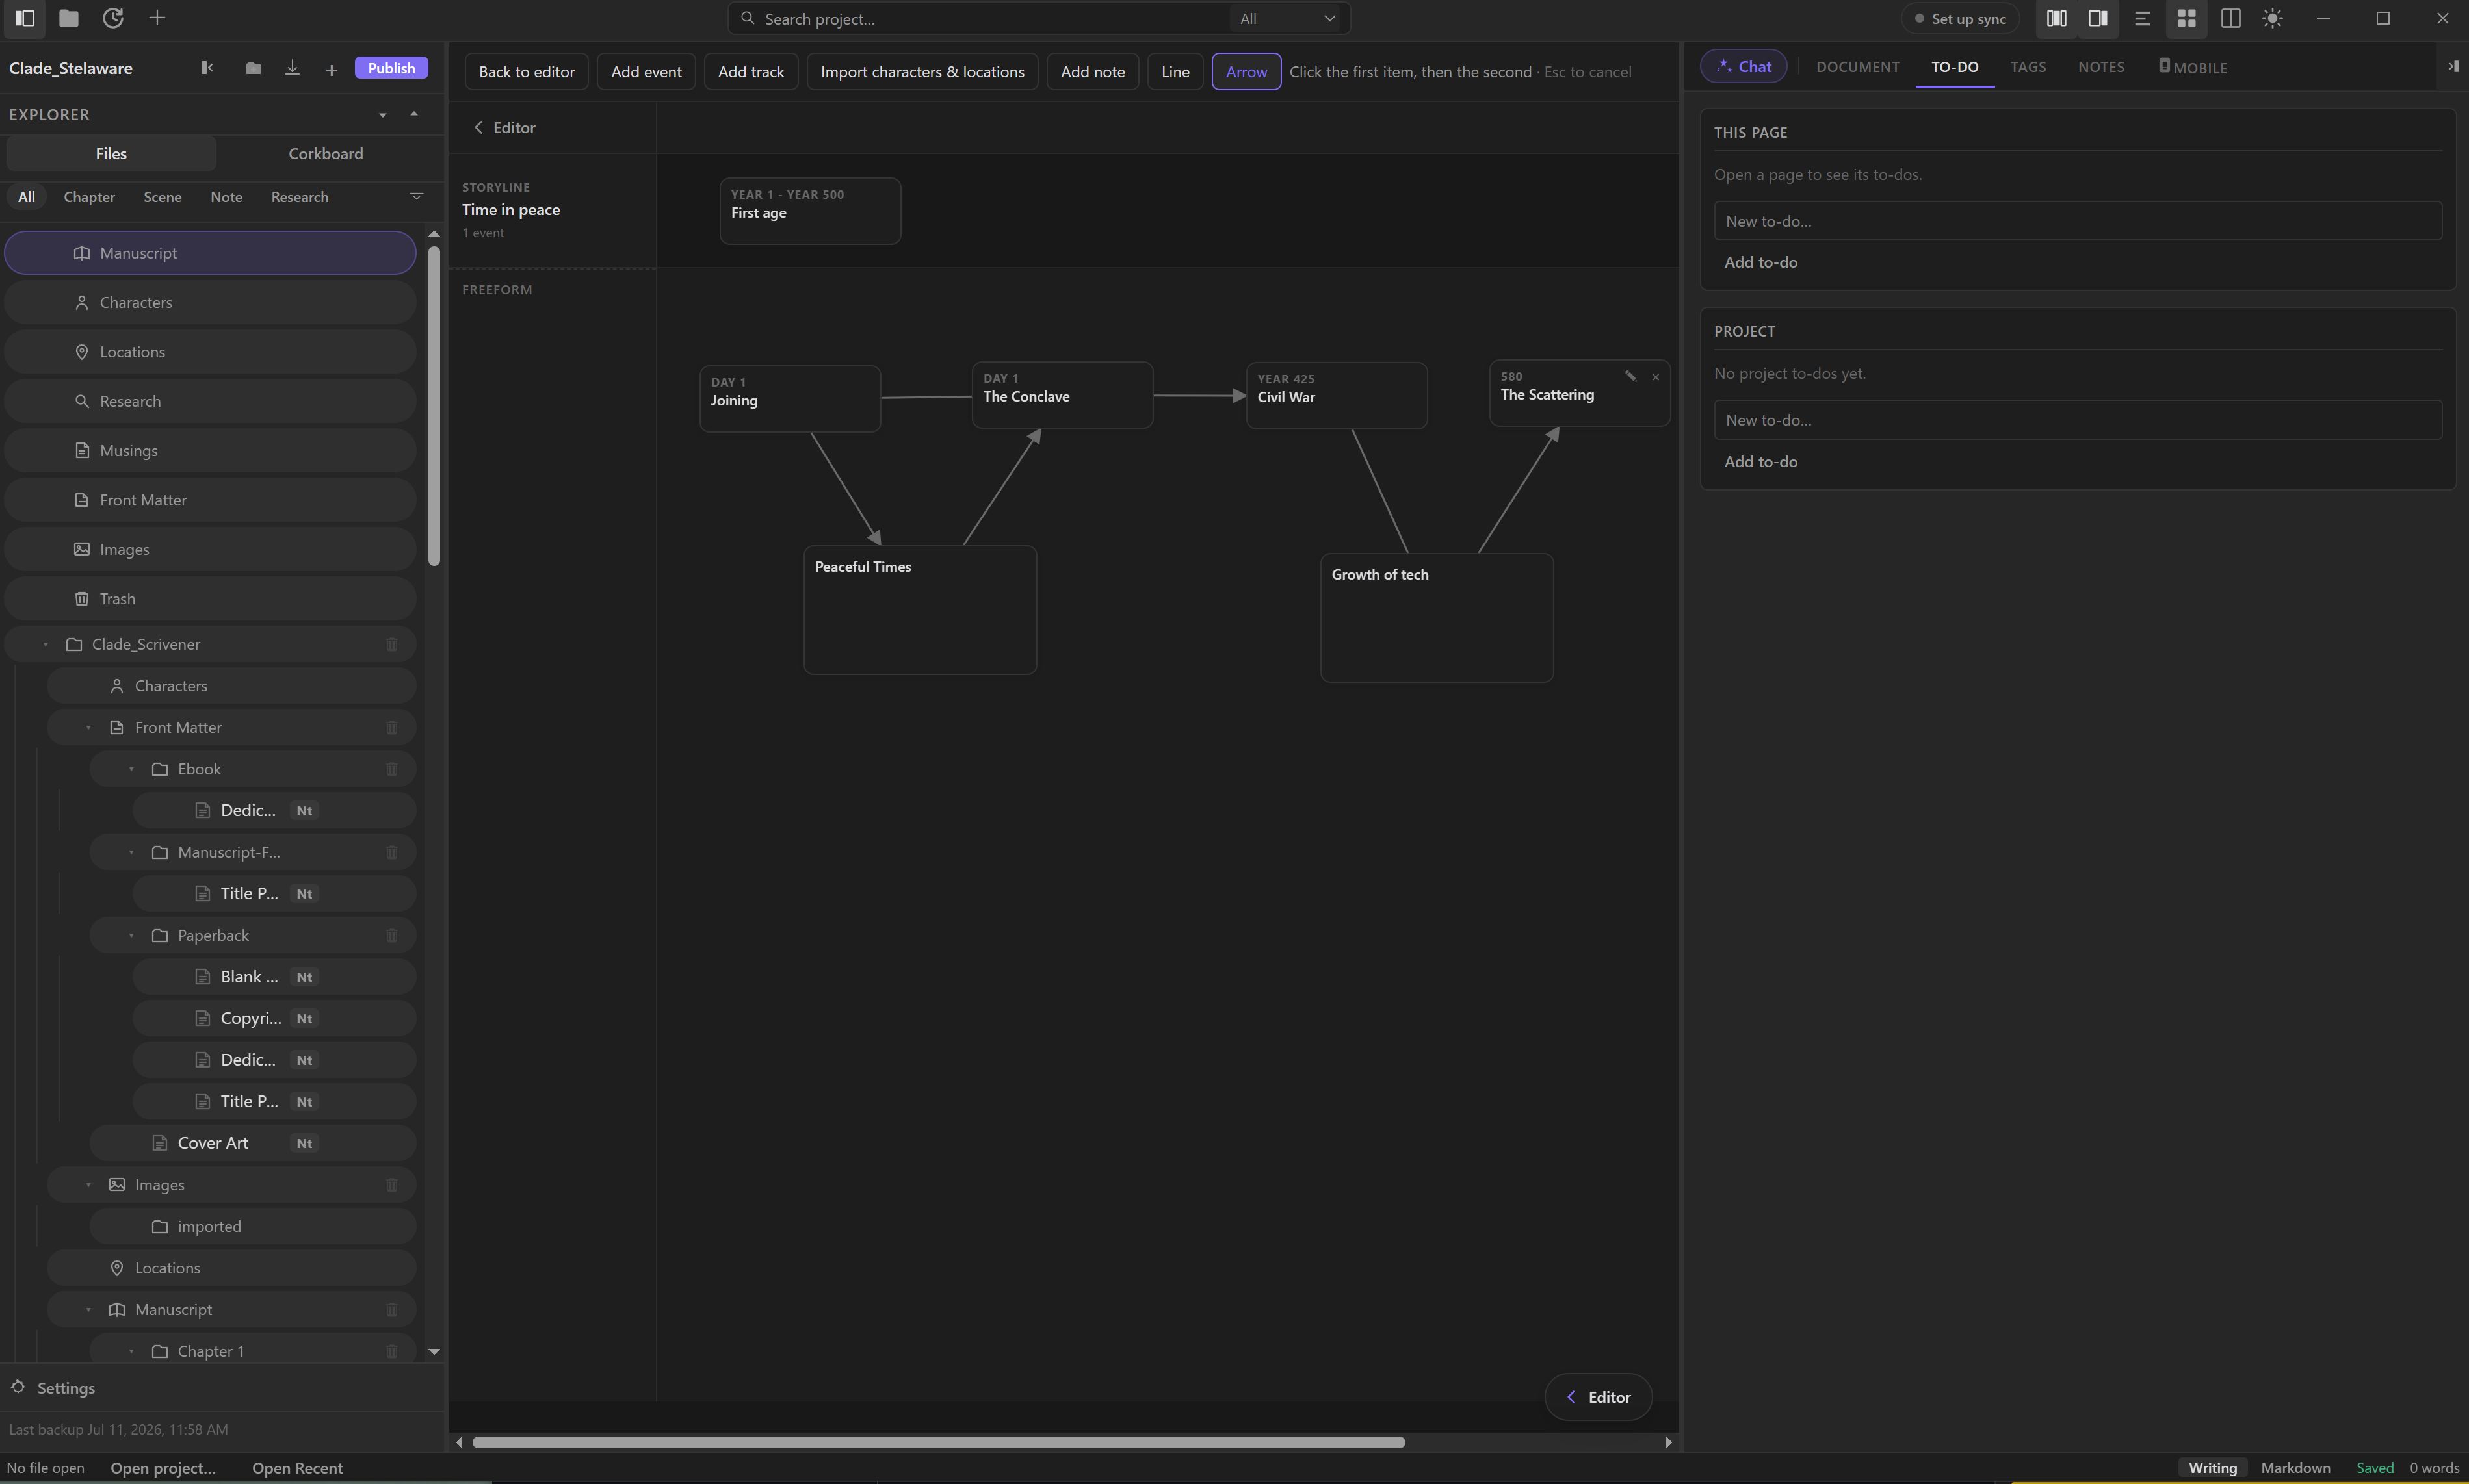Open the search scope All dropdown
2469x1484 pixels.
(1288, 18)
